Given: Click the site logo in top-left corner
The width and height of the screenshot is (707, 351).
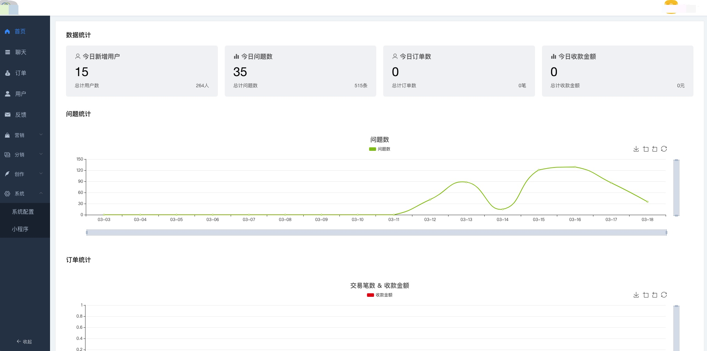Looking at the screenshot, I should [x=9, y=8].
